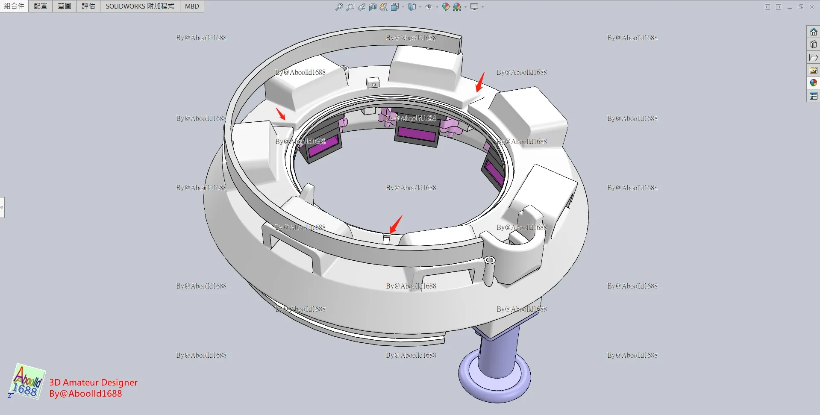Viewport: 820px width, 415px height.
Task: Open the SOLIDWORKS 附加程式 tab
Action: (140, 6)
